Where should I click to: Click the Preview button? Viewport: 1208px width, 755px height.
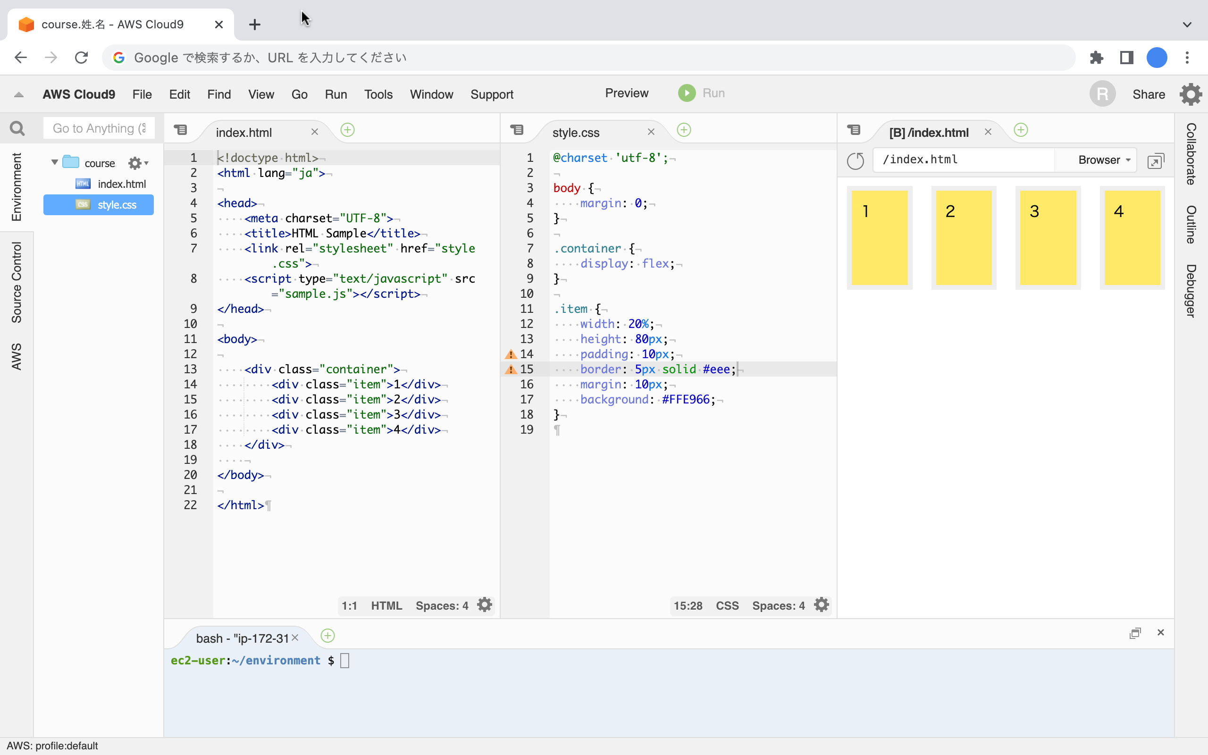[627, 93]
